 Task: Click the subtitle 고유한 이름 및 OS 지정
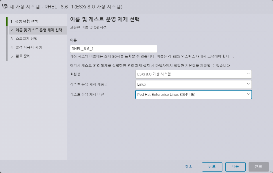(x=88, y=28)
